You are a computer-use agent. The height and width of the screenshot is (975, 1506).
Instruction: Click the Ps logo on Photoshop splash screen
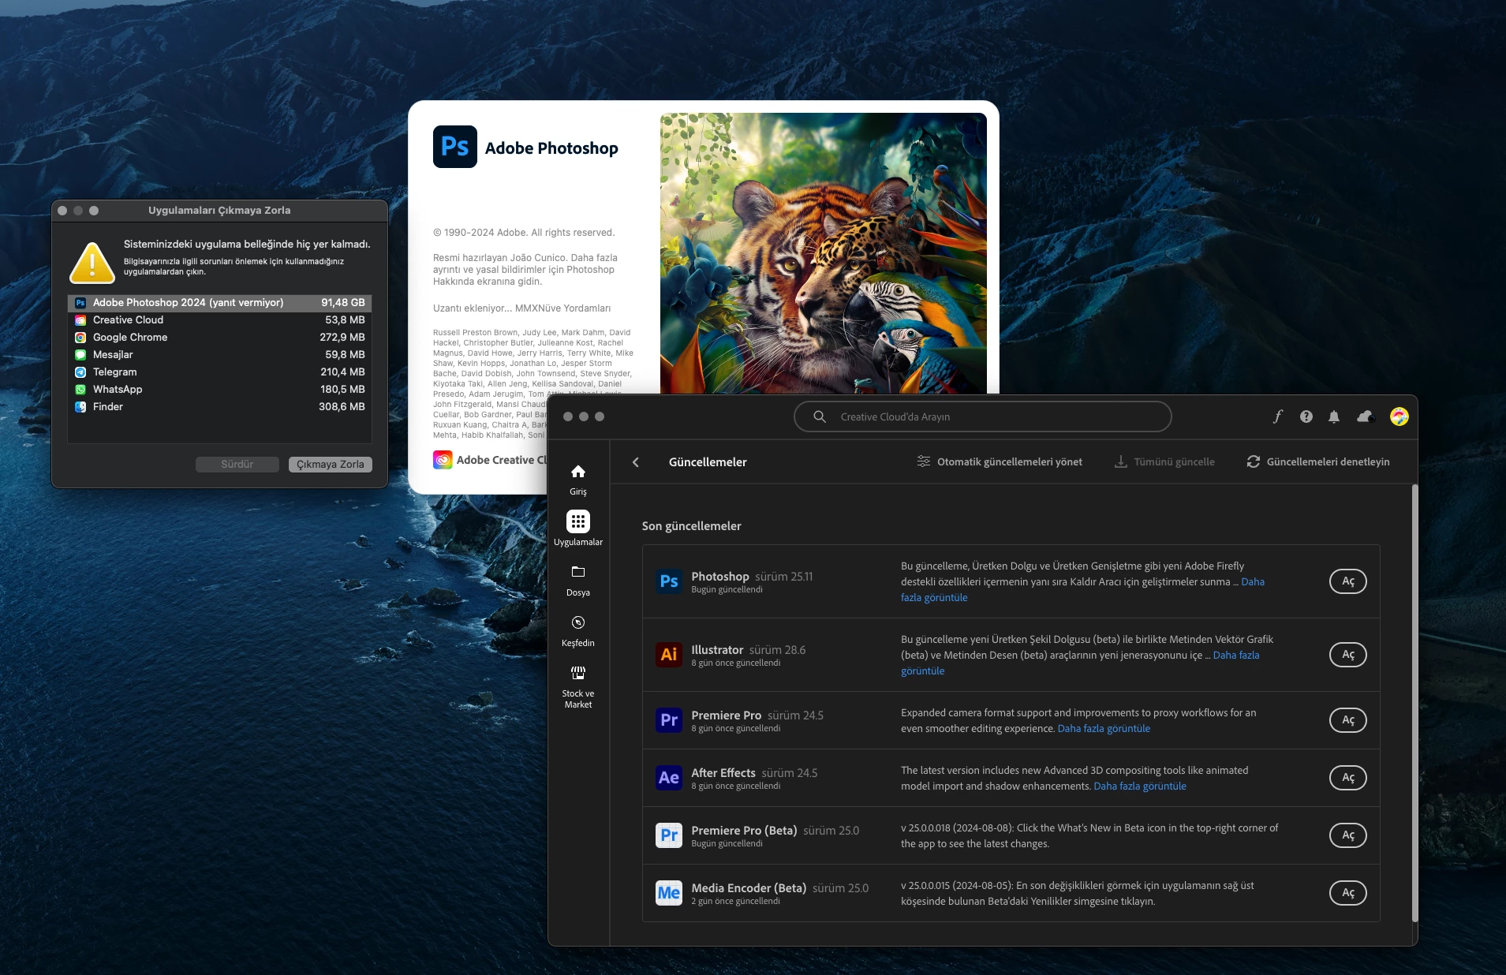455,147
